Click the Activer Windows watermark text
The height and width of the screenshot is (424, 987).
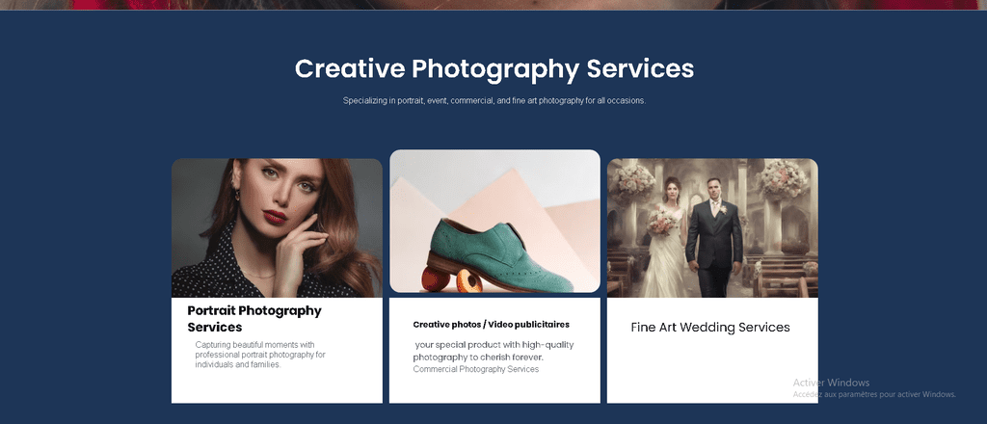click(x=831, y=383)
